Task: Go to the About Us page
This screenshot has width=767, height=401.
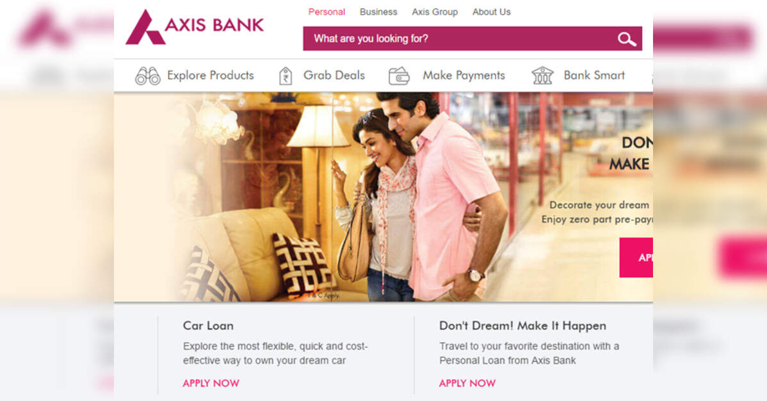Action: [x=491, y=12]
